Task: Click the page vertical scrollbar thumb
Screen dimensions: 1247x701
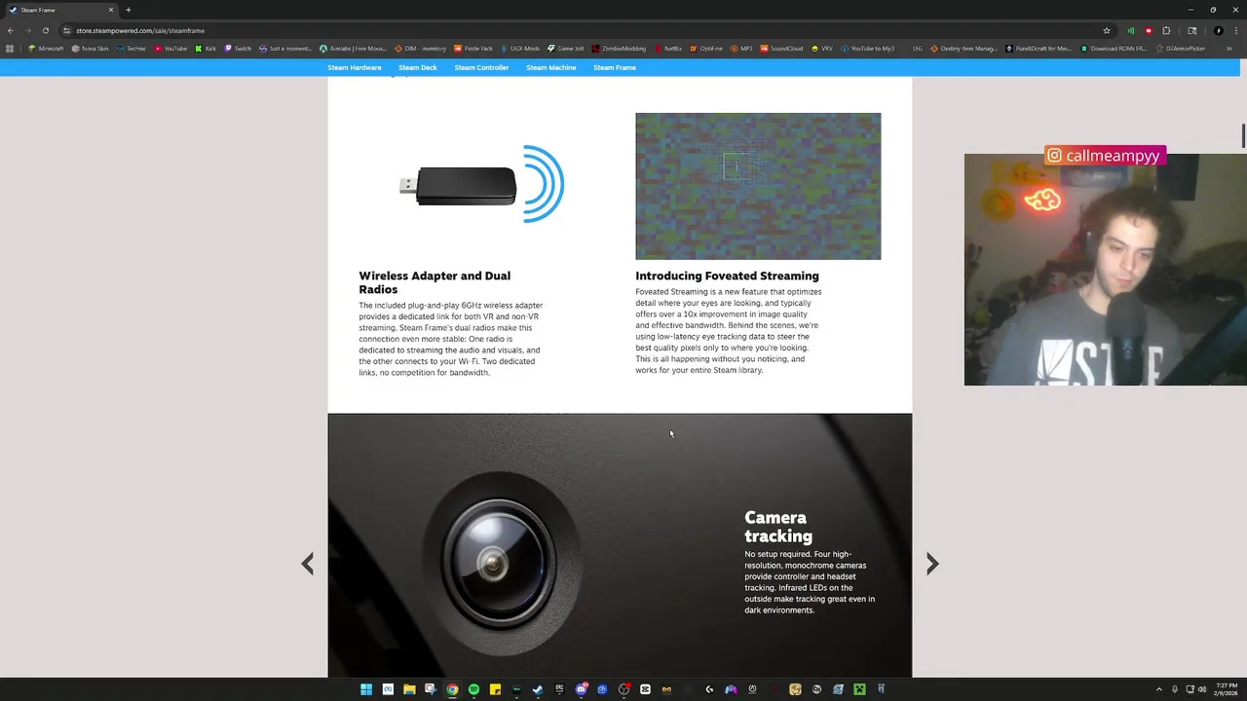Action: [x=1243, y=136]
